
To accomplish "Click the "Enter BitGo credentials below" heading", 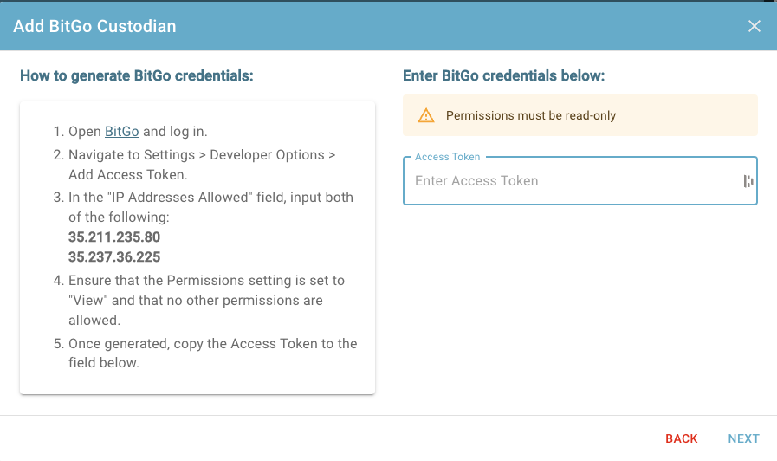I will pyautogui.click(x=504, y=76).
